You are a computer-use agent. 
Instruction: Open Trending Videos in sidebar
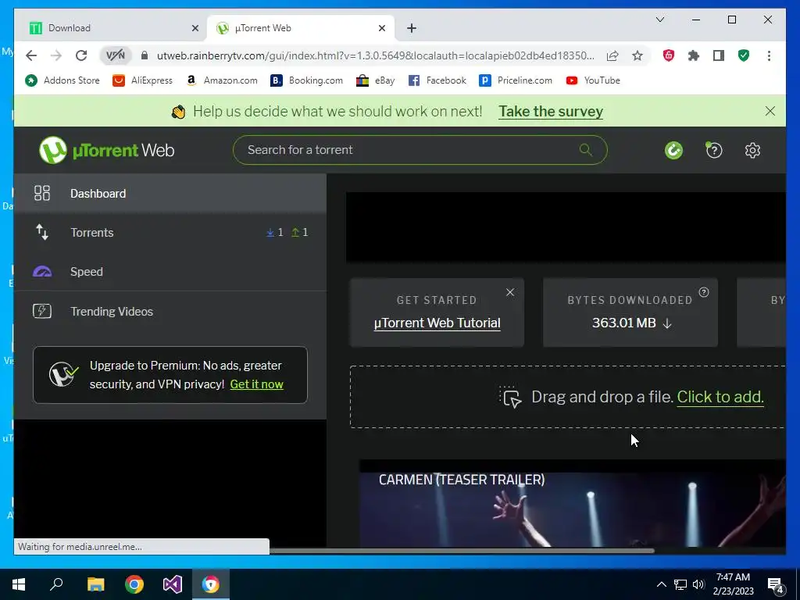pos(170,311)
